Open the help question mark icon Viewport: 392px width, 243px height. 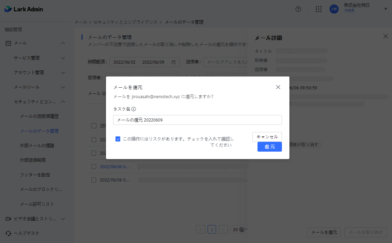298,9
